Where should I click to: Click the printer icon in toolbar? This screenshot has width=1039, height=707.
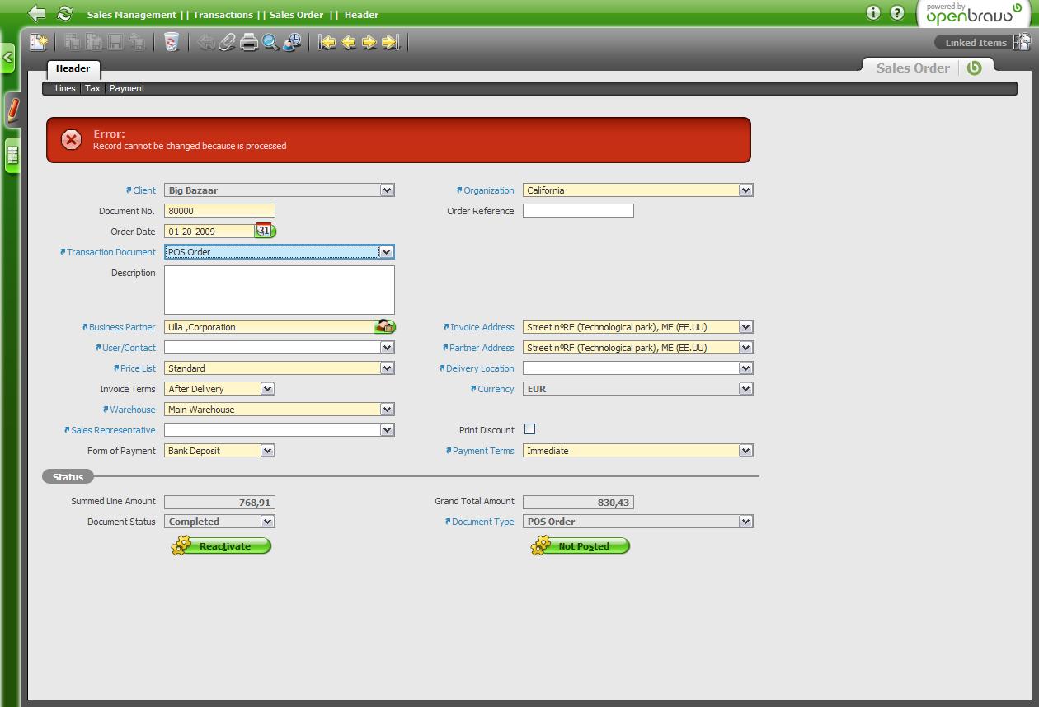coord(249,42)
